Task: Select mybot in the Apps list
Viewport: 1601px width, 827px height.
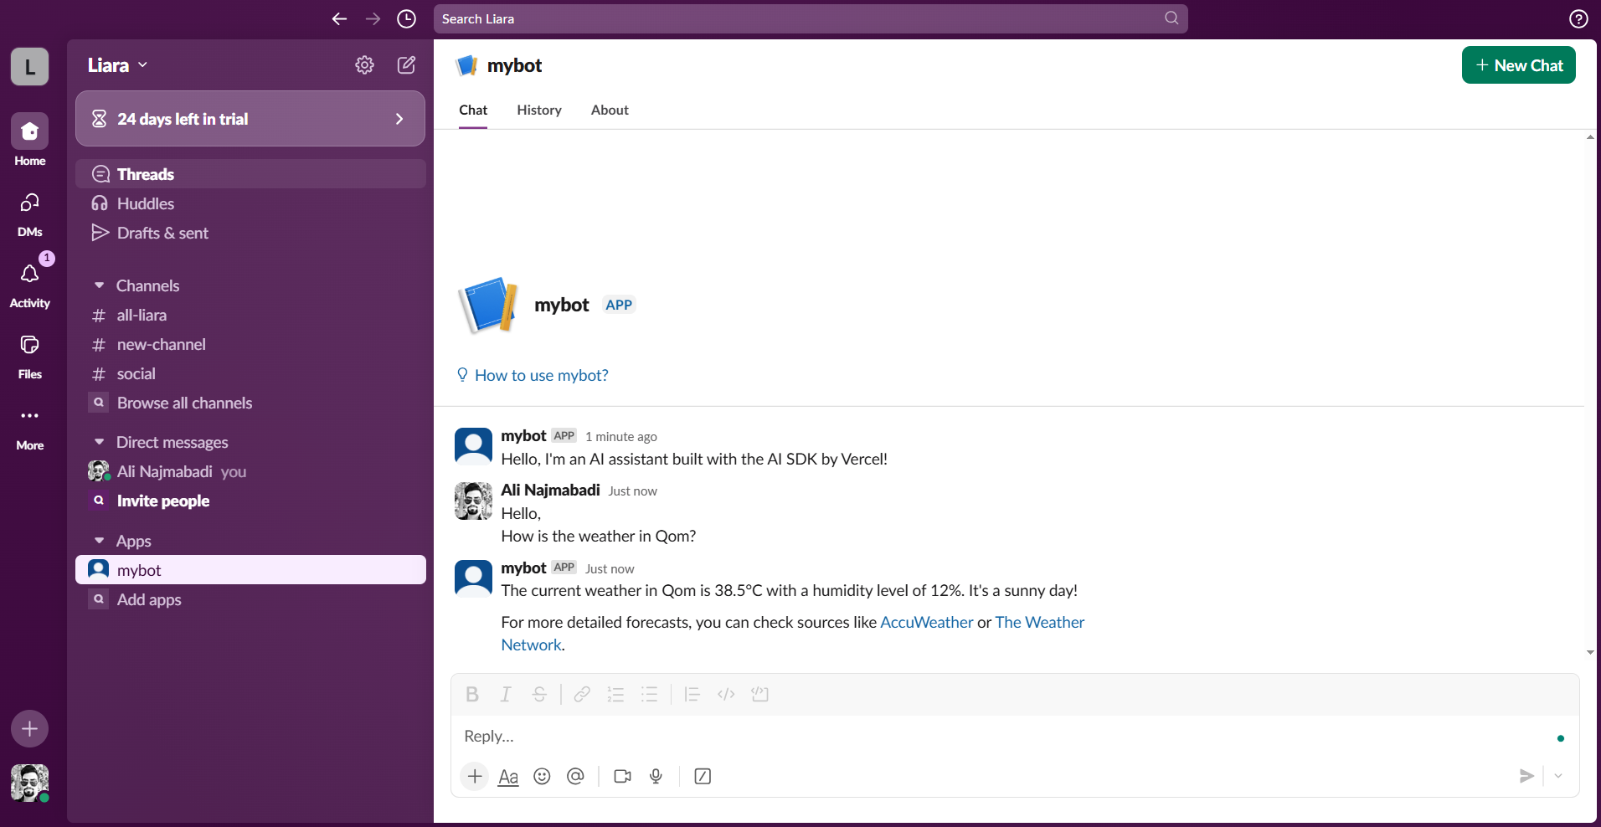Action: [x=250, y=570]
